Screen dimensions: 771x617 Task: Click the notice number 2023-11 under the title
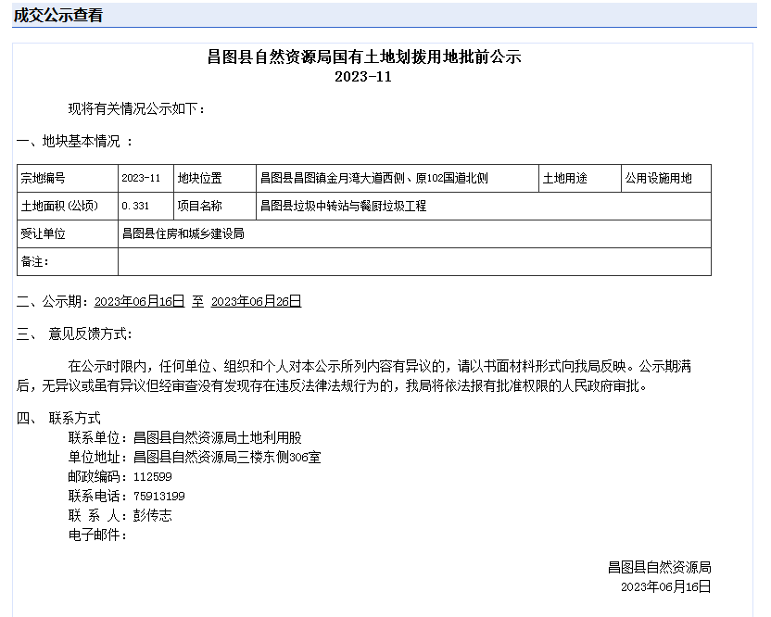(x=363, y=77)
